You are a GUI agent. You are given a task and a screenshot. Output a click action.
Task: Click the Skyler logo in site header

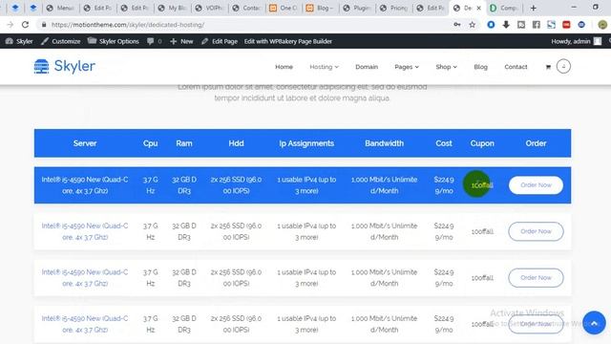64,66
